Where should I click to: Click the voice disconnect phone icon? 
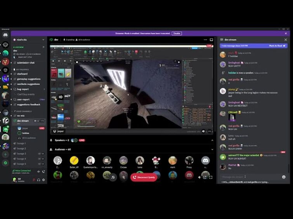point(43,172)
